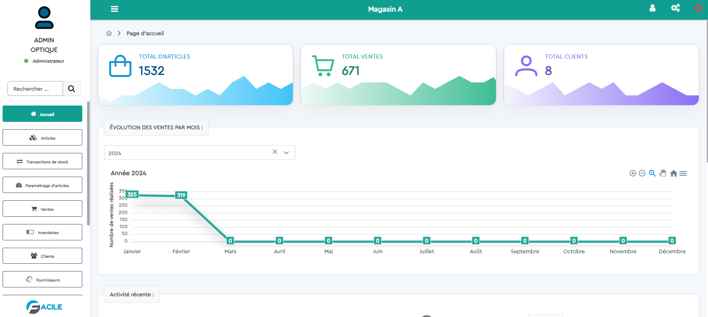The height and width of the screenshot is (317, 708).
Task: Click the red power logout icon
Action: coord(698,8)
